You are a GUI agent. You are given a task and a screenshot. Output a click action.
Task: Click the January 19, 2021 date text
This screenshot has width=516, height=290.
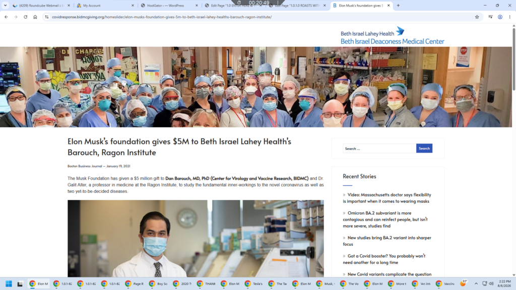118,166
